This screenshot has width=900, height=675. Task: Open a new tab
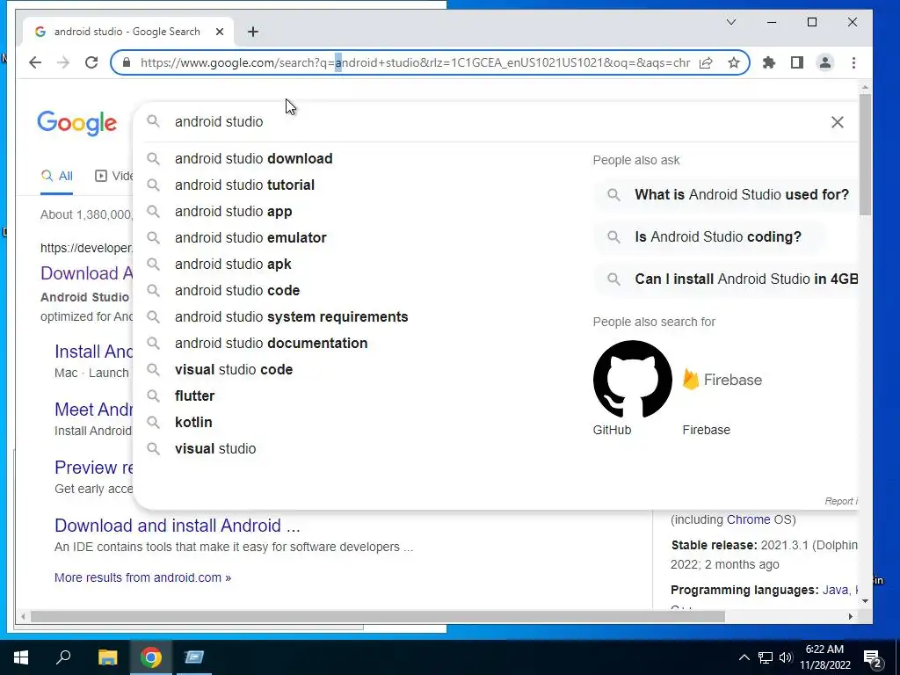pyautogui.click(x=253, y=32)
